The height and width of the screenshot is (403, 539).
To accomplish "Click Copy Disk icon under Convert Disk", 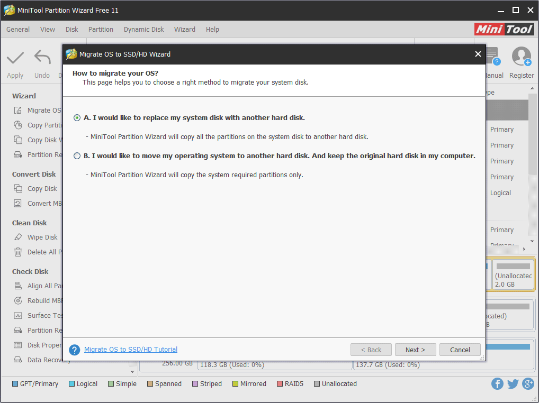I will pos(17,188).
